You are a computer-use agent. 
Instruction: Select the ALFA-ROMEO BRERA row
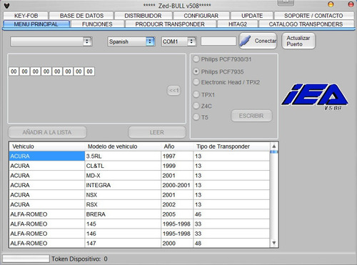(x=139, y=214)
